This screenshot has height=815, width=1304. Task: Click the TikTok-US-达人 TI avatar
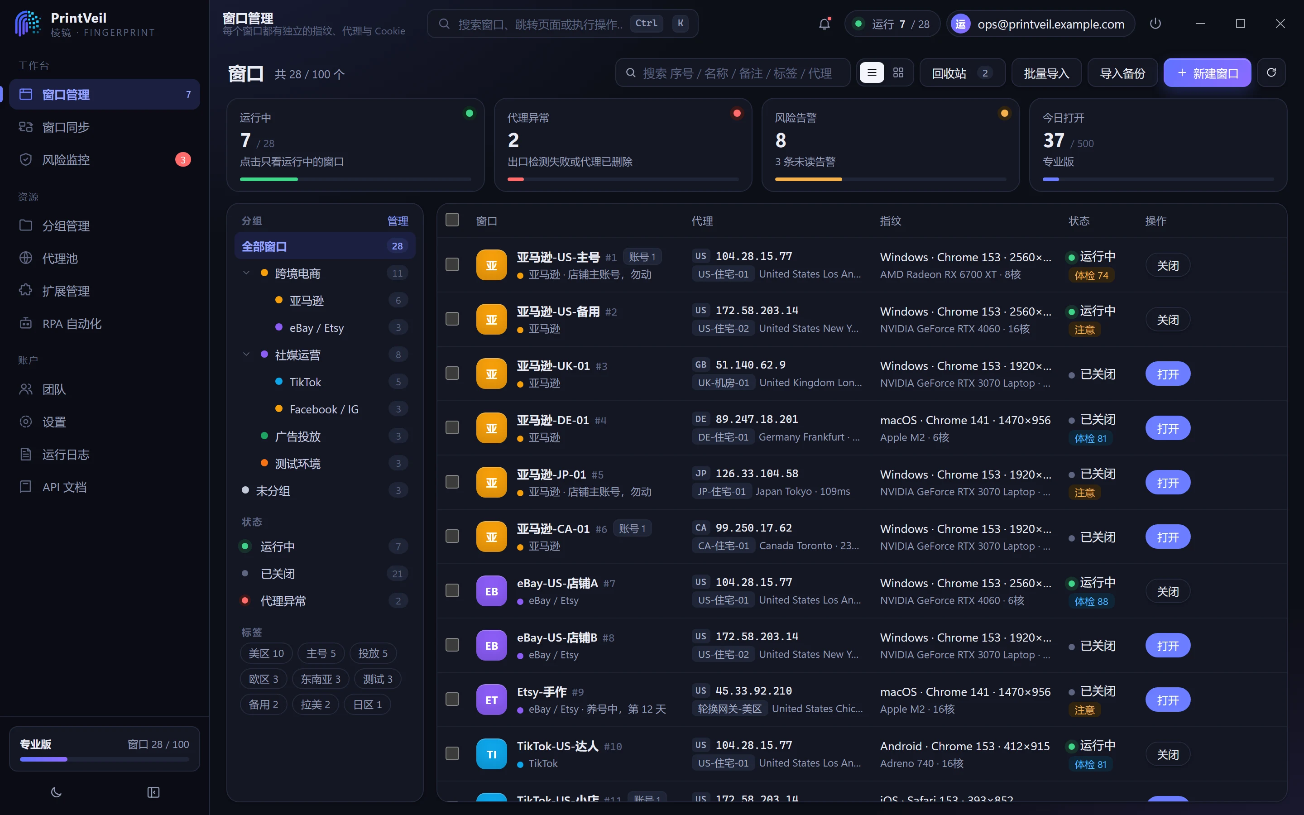[x=491, y=754]
